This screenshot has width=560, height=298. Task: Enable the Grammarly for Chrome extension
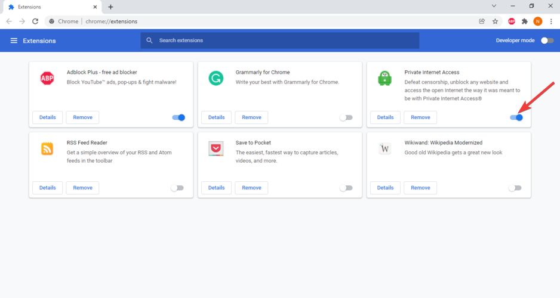tap(346, 117)
